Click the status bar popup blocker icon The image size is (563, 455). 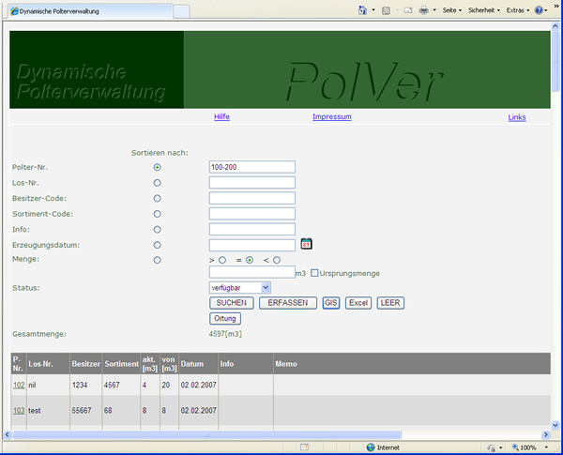304,447
